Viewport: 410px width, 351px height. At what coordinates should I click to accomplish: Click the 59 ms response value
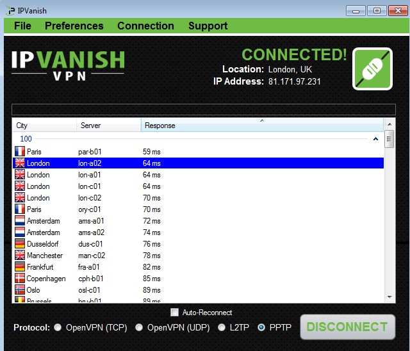pos(152,152)
